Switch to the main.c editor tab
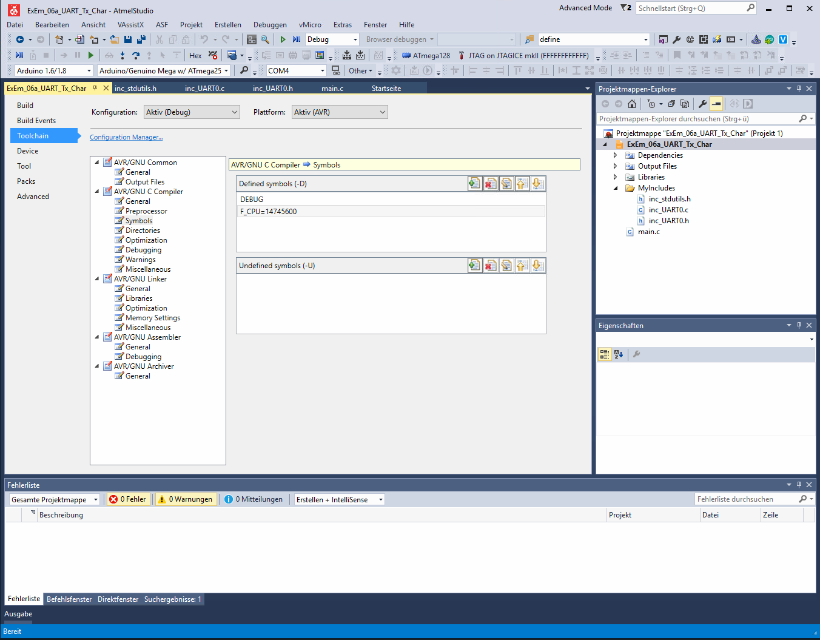This screenshot has width=820, height=640. click(332, 89)
